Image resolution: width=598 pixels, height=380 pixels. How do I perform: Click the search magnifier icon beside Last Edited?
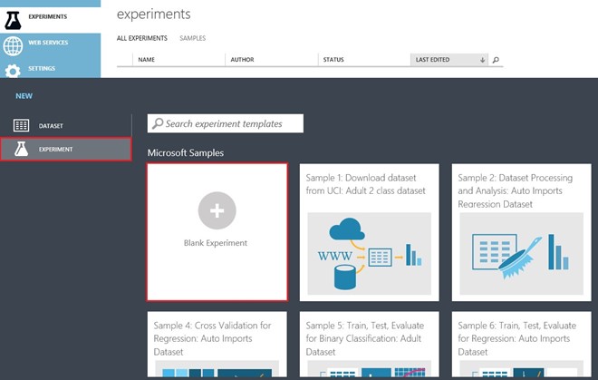point(496,60)
